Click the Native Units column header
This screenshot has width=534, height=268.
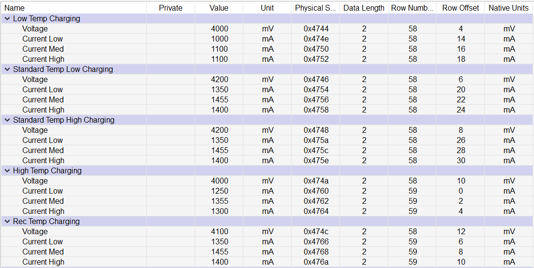click(x=508, y=8)
